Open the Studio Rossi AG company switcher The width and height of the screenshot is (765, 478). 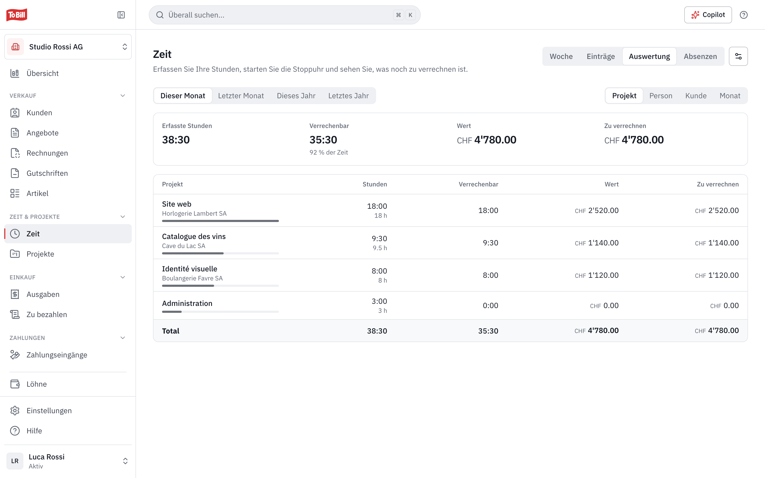point(68,47)
